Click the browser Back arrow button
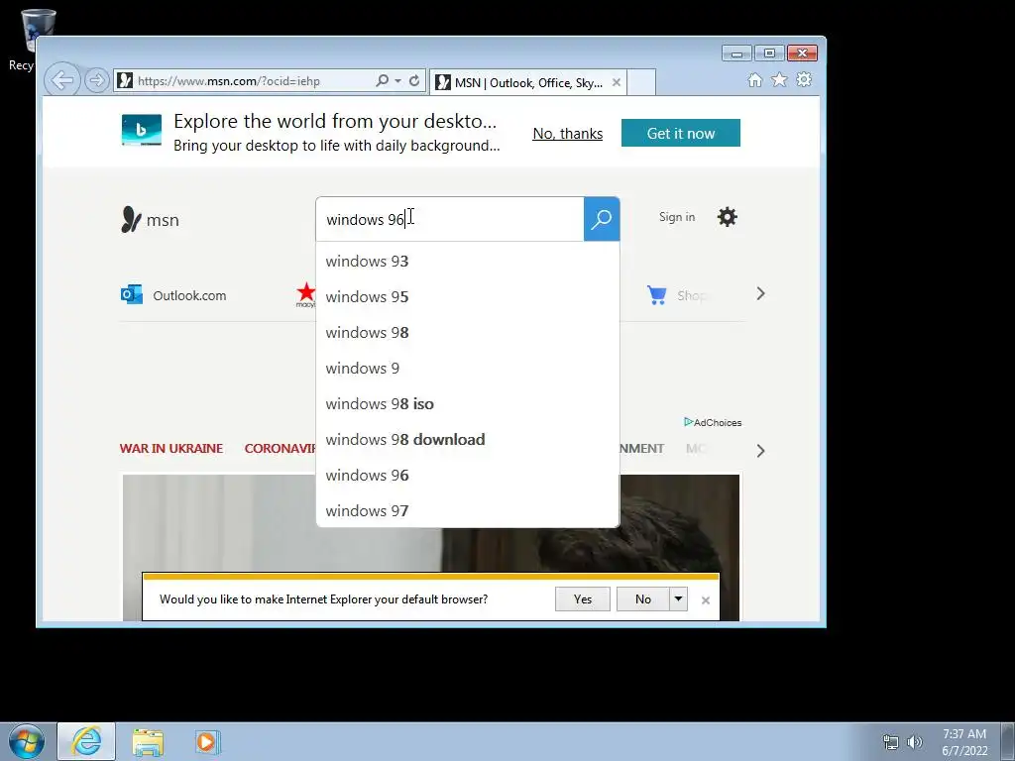1015x761 pixels. tap(62, 81)
